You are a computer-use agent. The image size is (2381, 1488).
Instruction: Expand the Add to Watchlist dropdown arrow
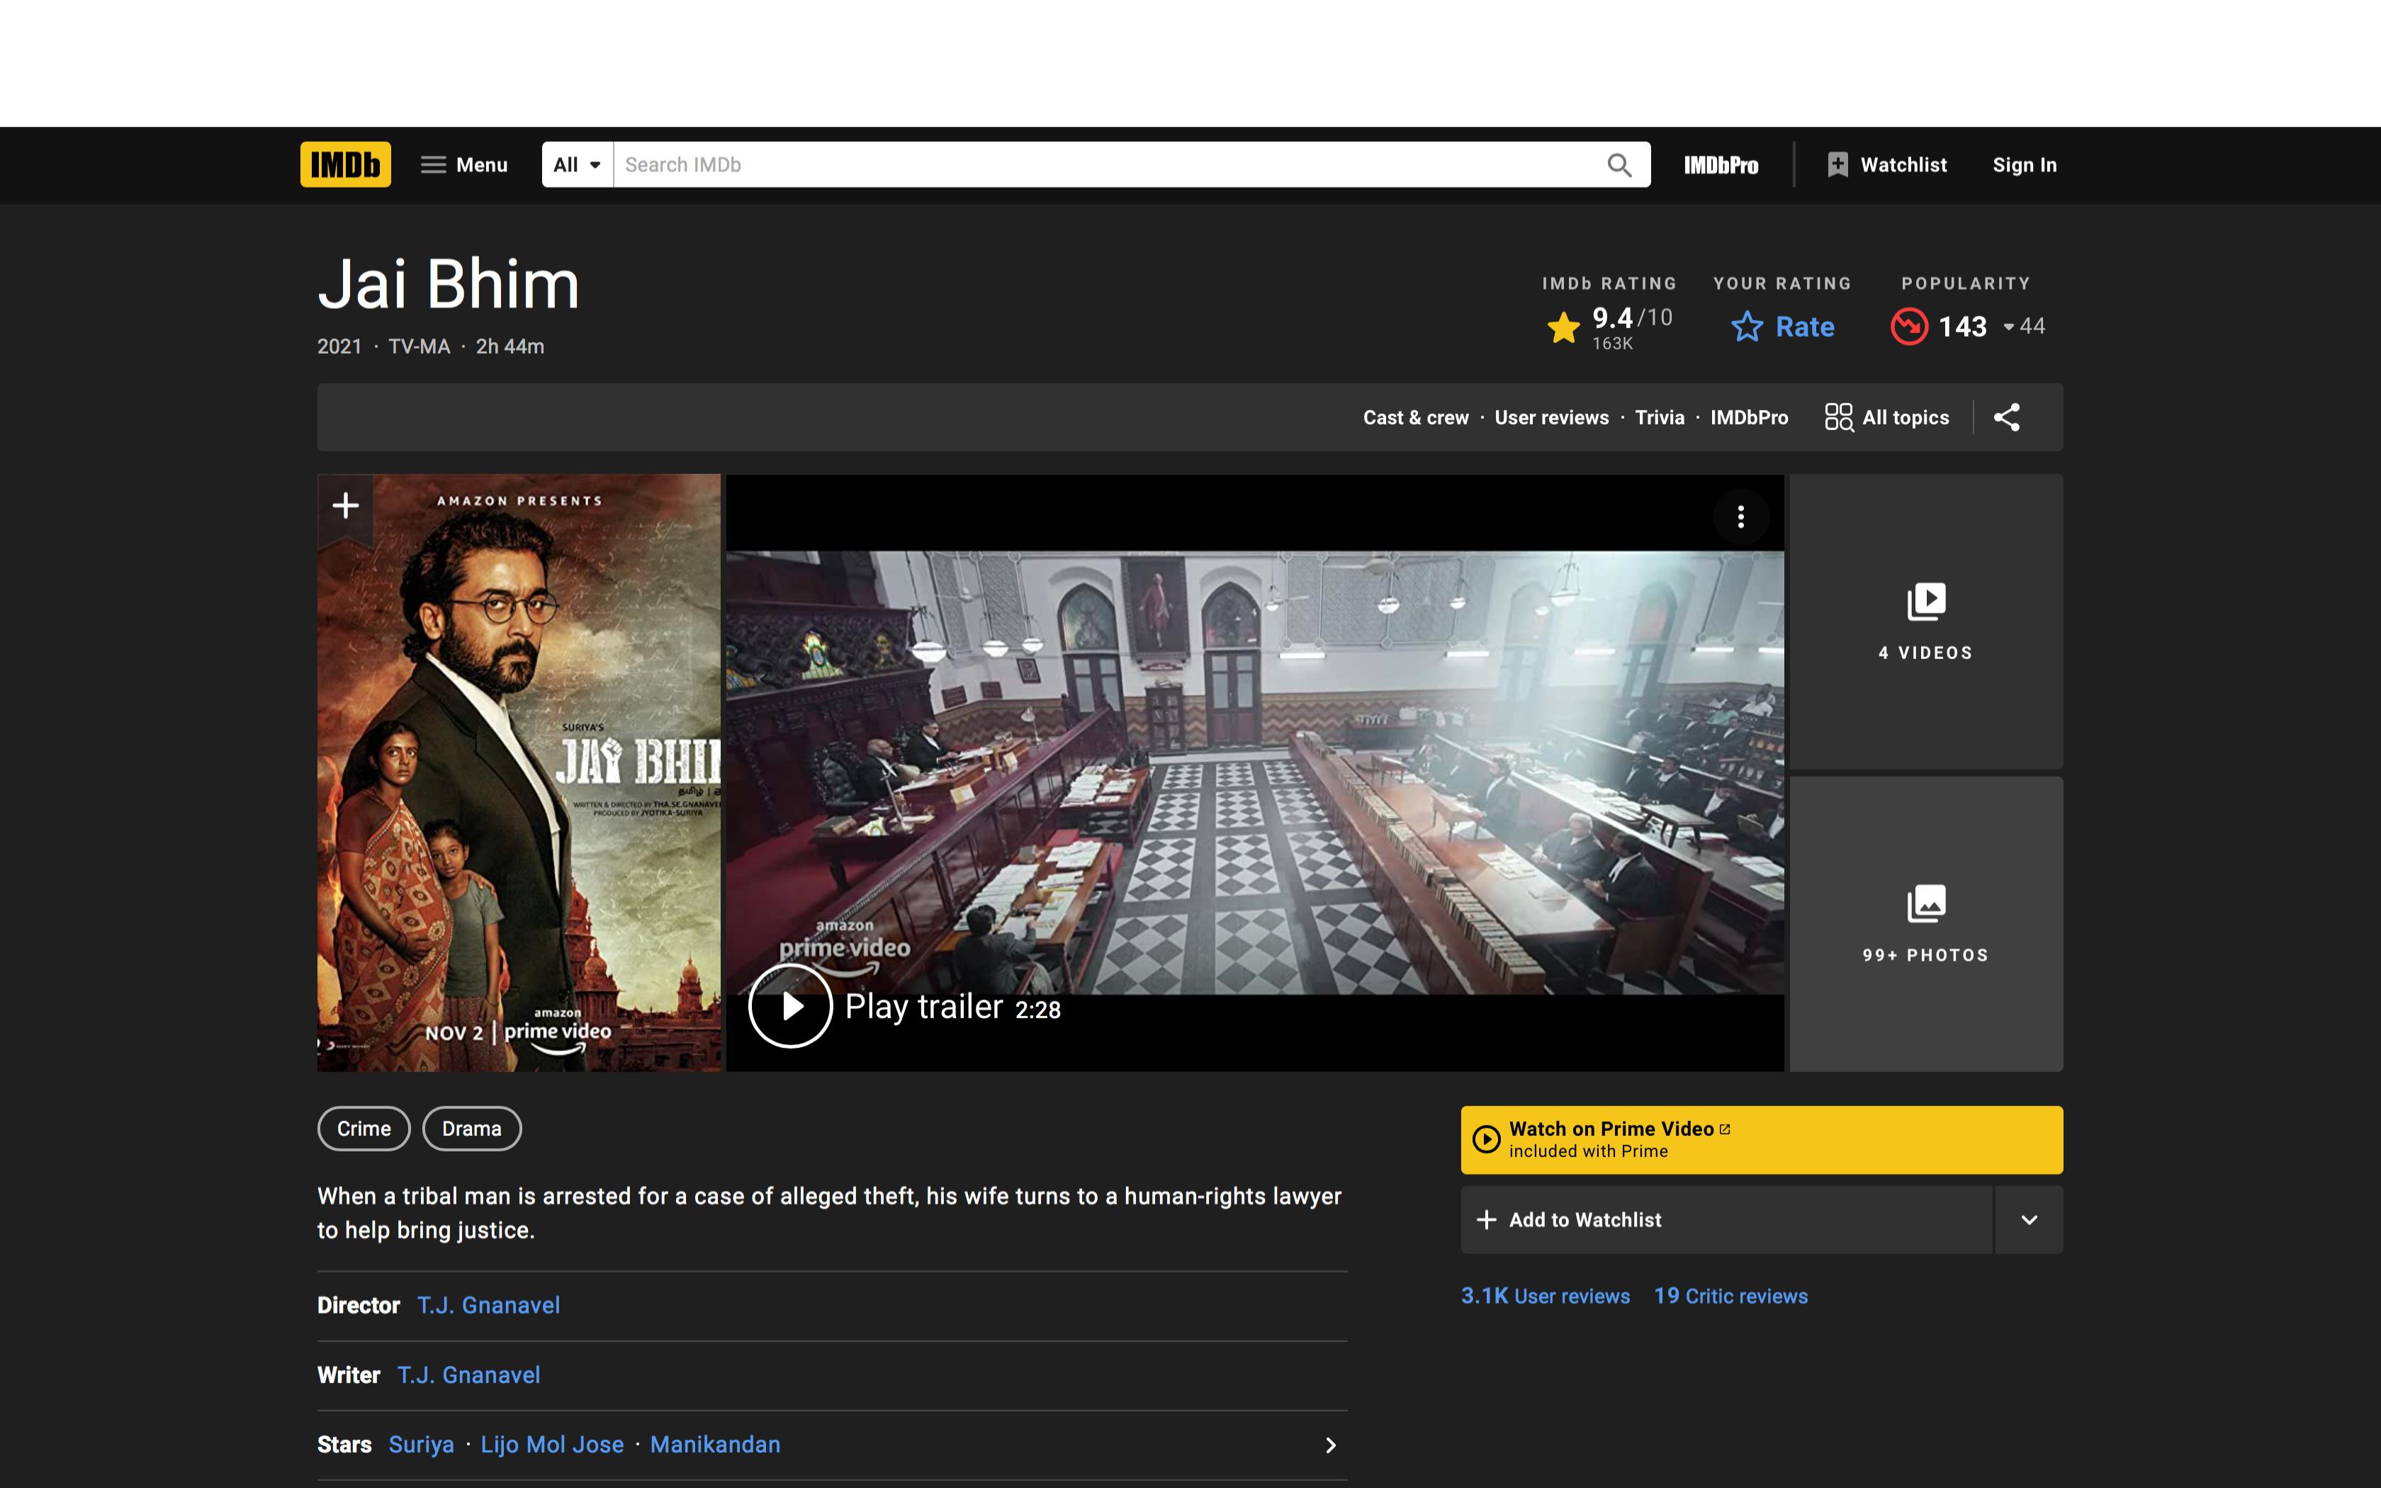click(2028, 1219)
